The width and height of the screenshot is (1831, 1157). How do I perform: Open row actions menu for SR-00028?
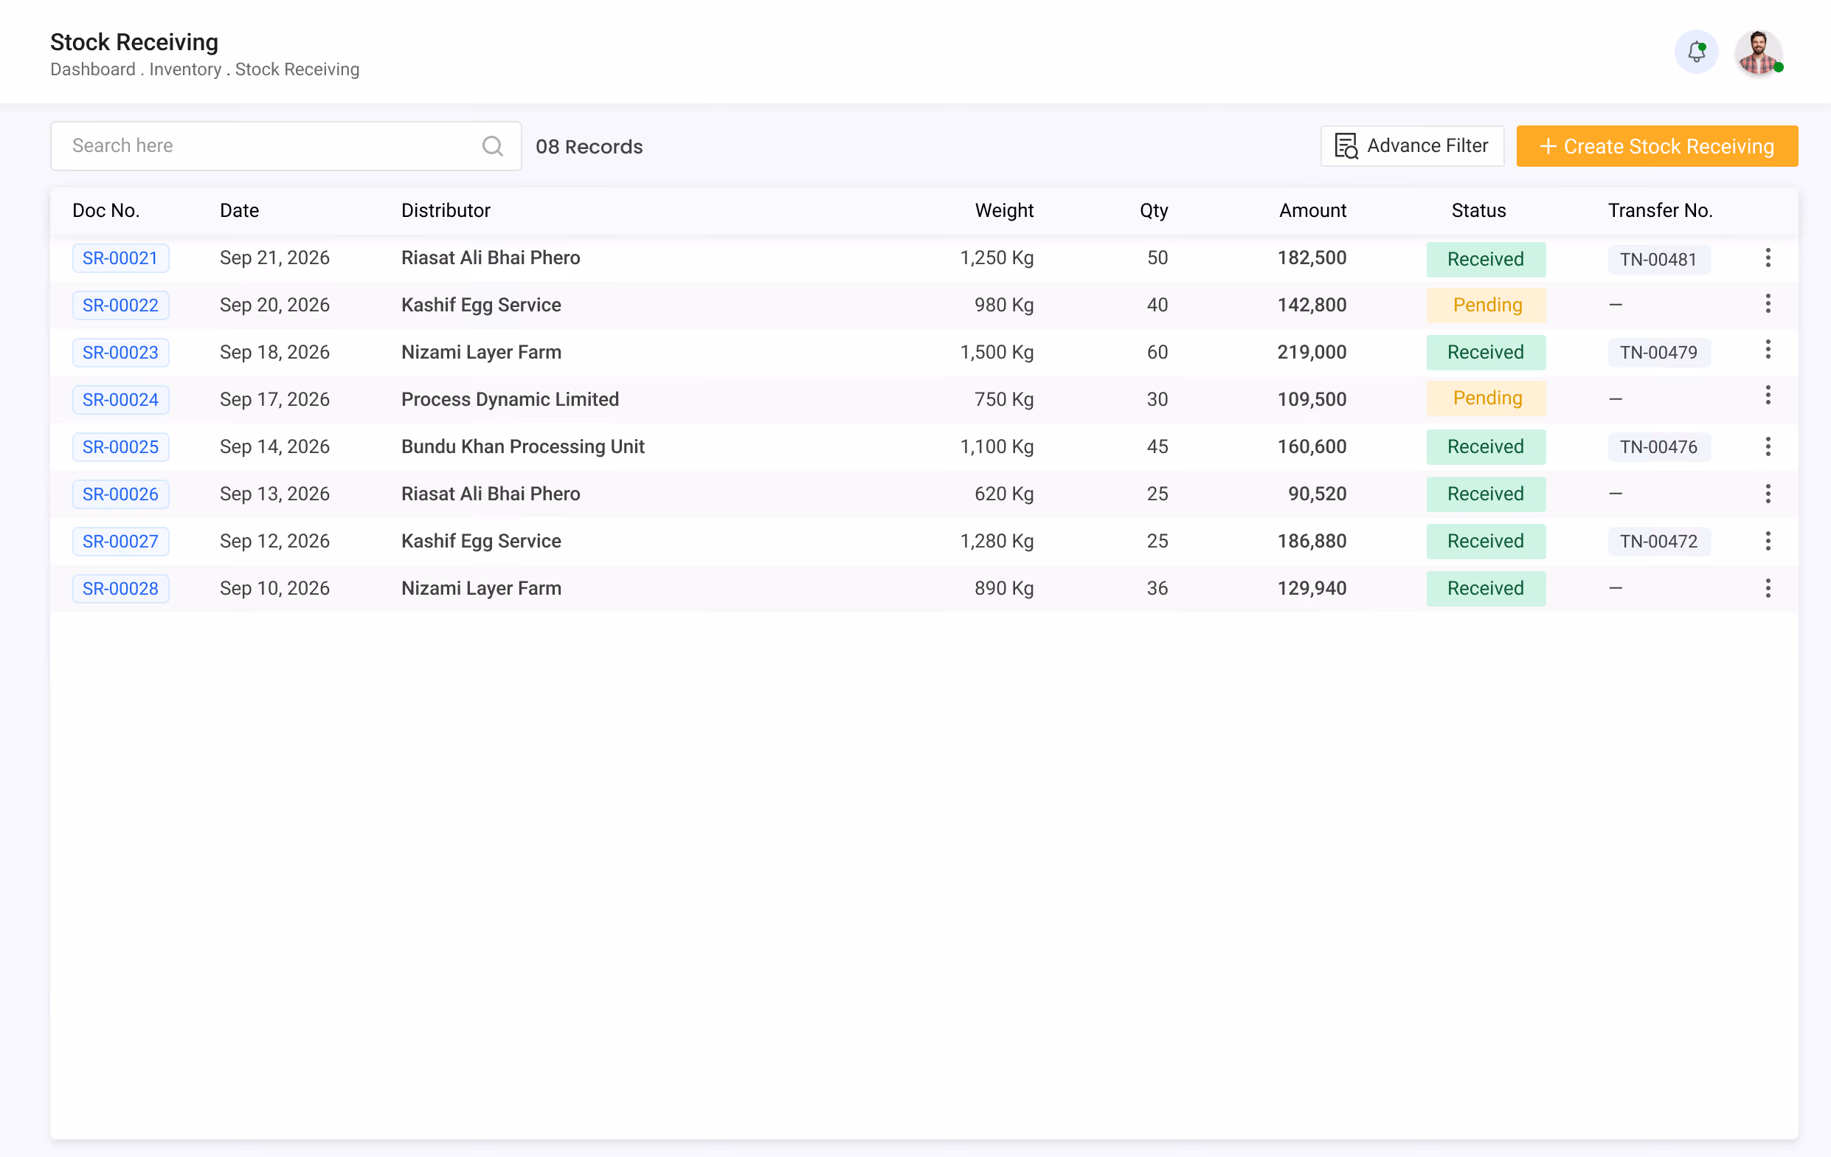[1768, 588]
